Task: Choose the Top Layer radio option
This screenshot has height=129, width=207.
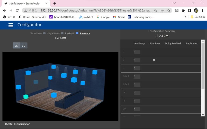Action: pos(77,33)
